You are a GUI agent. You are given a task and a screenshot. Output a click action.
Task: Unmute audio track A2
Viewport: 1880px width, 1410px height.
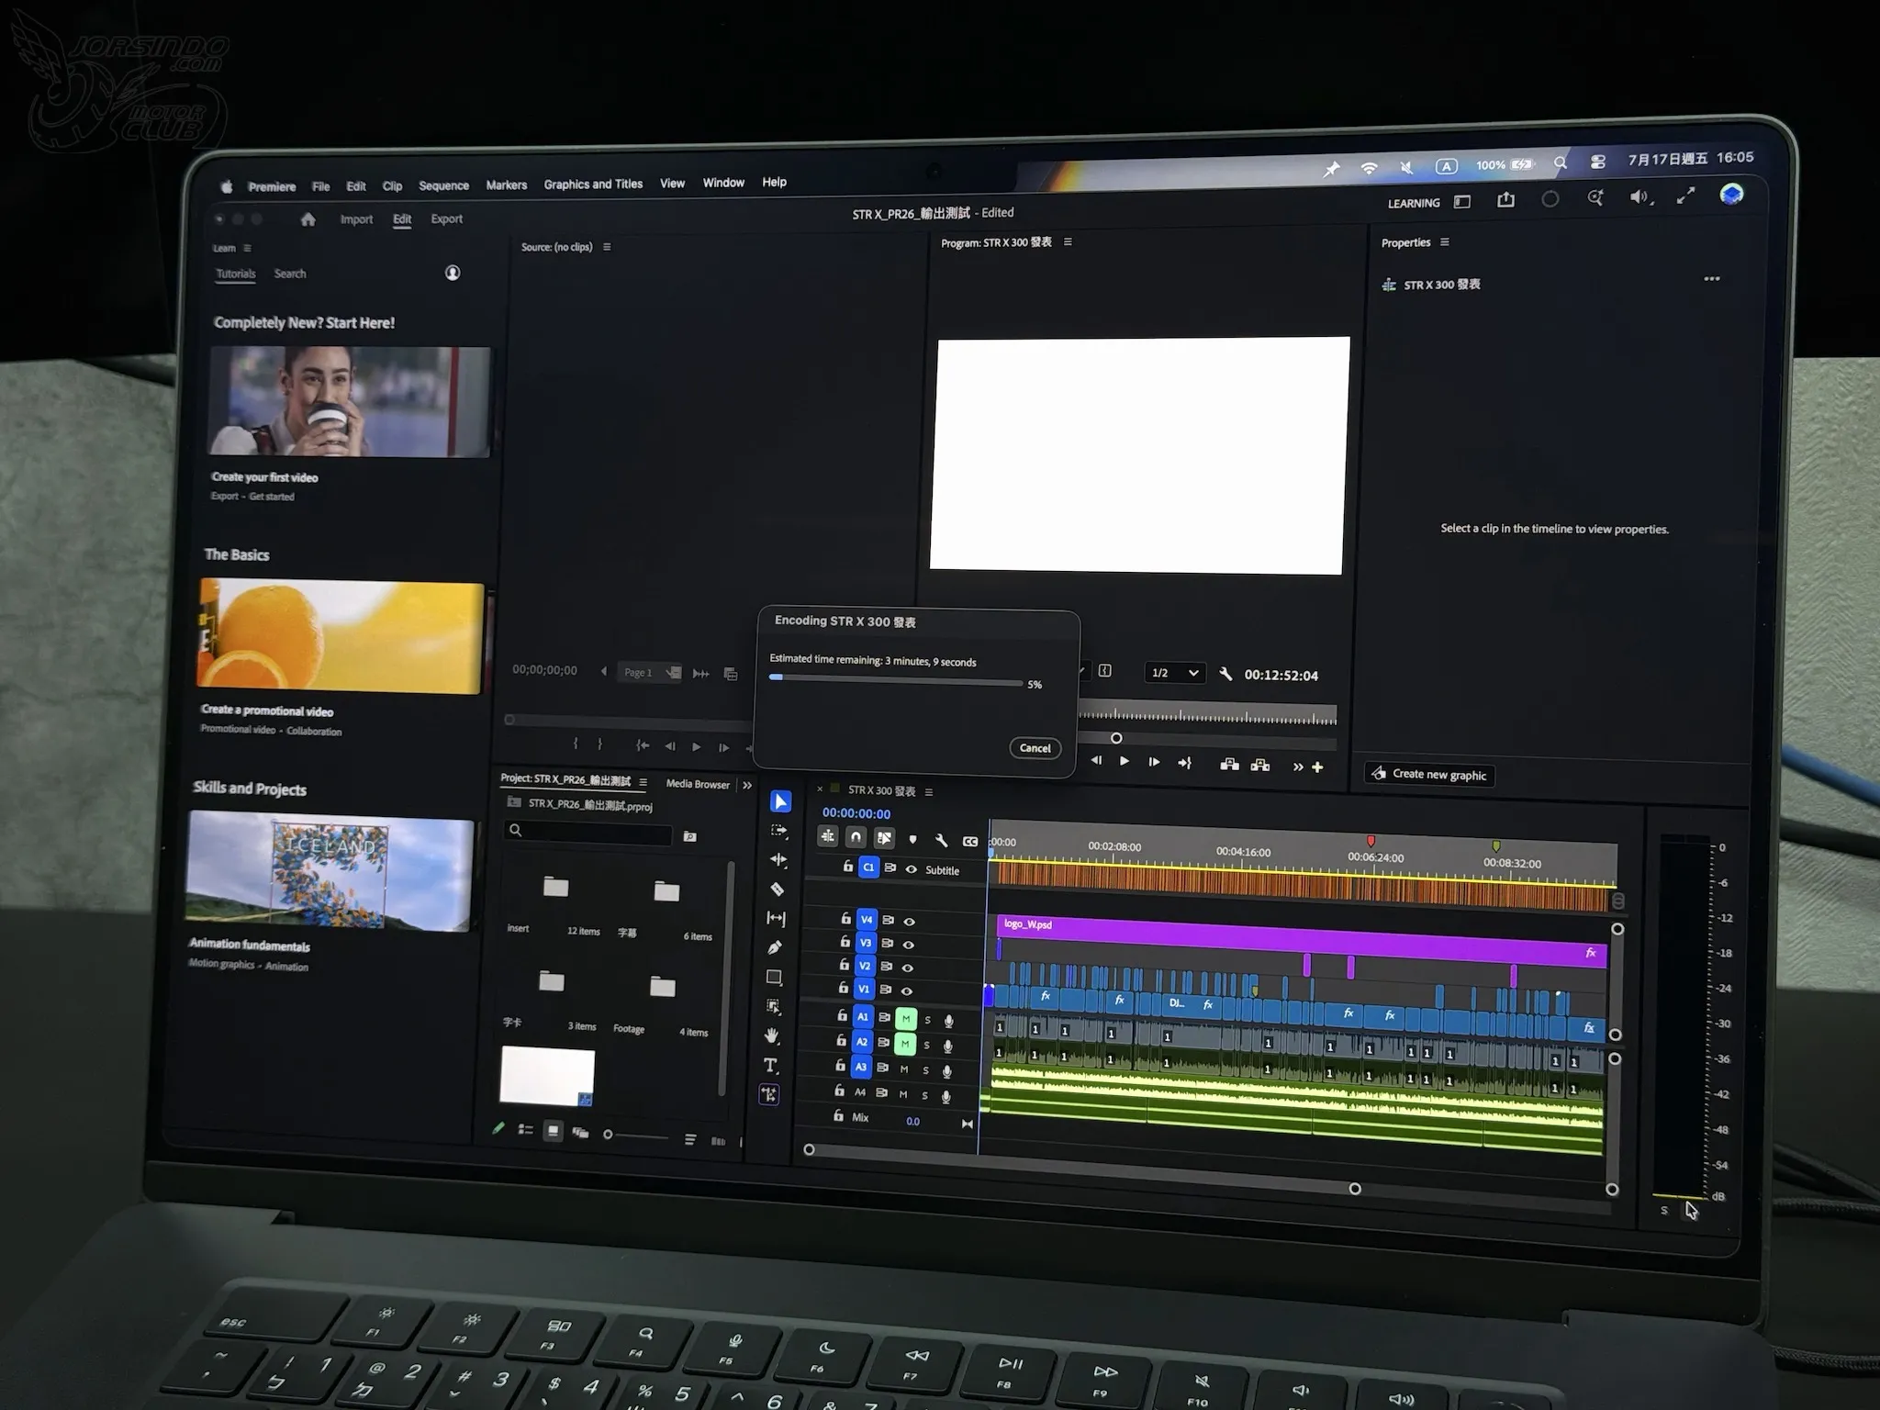coord(905,1044)
